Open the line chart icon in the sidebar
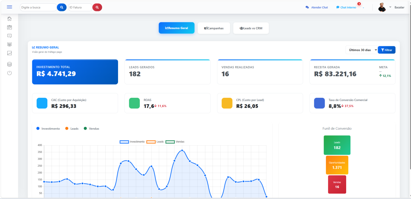The image size is (411, 199). (9, 53)
